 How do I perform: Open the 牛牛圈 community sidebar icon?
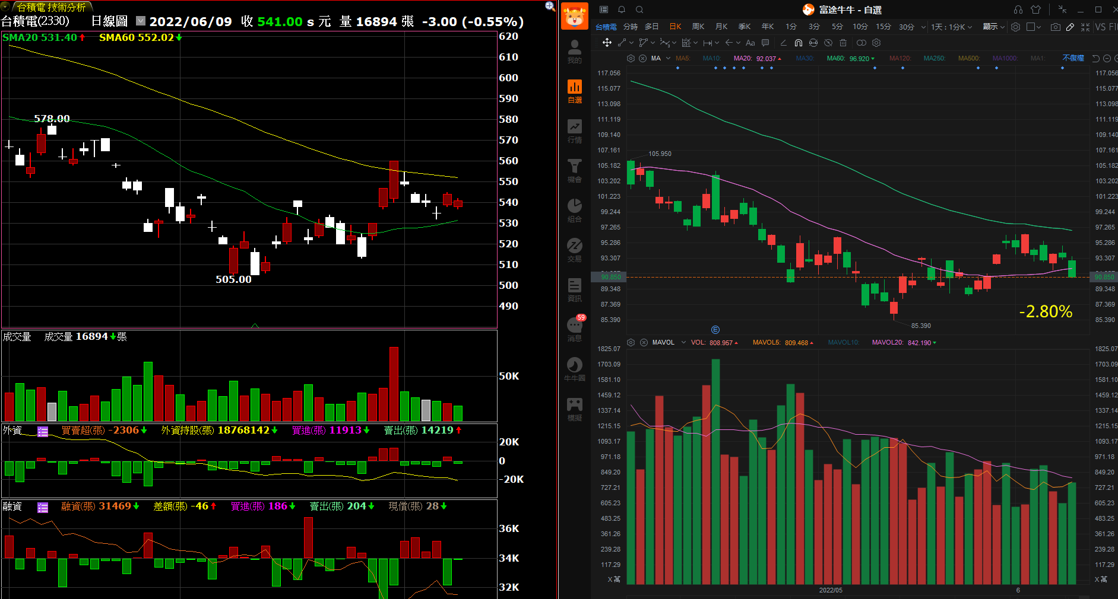[x=574, y=369]
